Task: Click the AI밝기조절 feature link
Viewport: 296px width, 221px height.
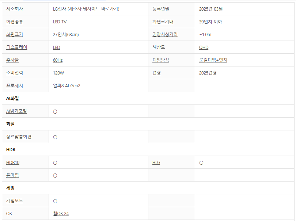Action: pos(16,111)
